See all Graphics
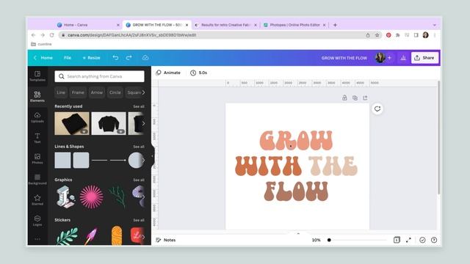The height and width of the screenshot is (264, 470). tap(139, 180)
